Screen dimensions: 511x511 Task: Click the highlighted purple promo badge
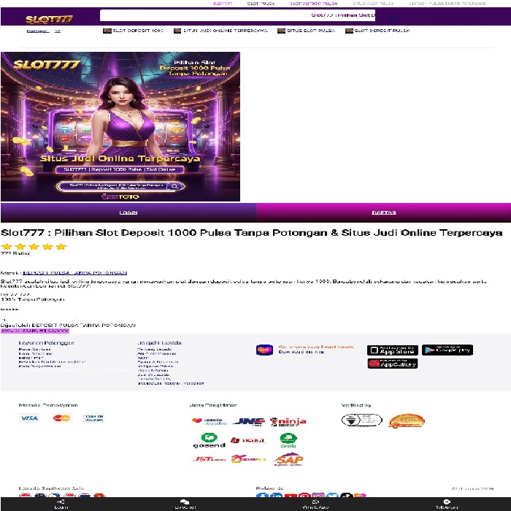coord(35,331)
